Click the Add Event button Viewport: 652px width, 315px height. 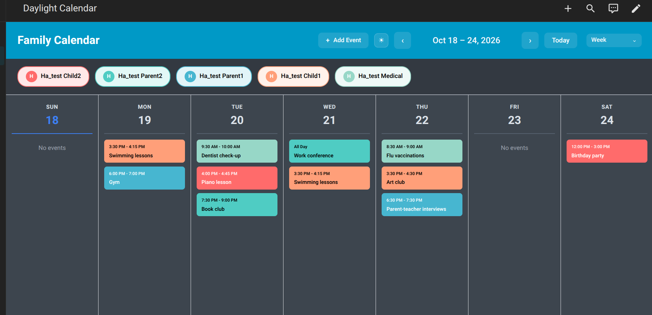tap(343, 40)
